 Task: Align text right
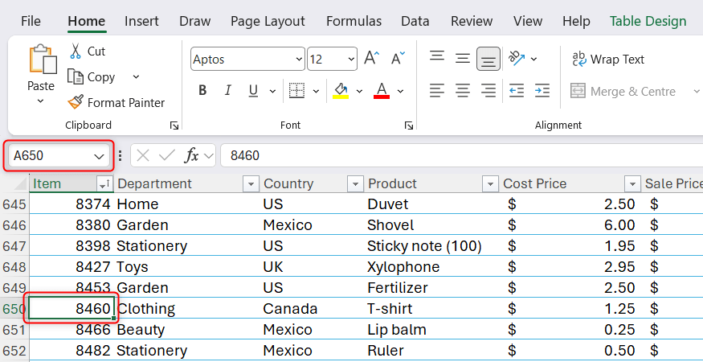click(488, 91)
